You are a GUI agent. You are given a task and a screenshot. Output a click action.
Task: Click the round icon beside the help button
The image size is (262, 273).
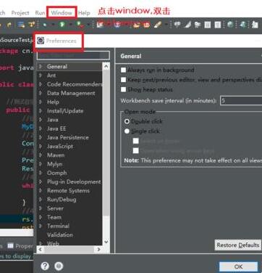(59, 266)
